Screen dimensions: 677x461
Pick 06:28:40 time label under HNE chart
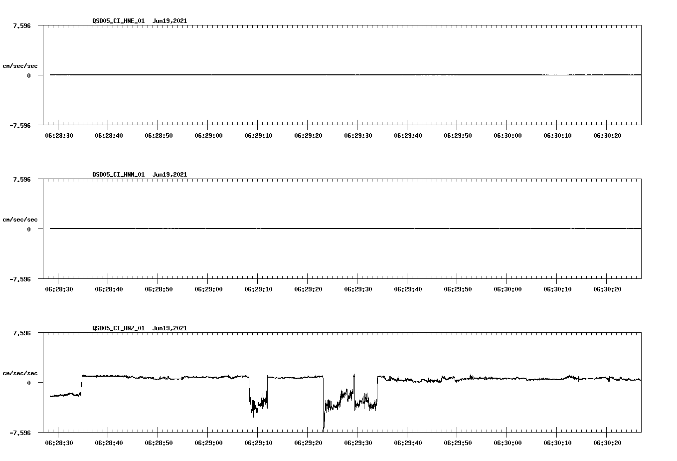pos(109,136)
